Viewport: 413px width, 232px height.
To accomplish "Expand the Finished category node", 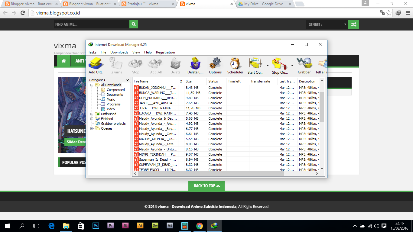I will click(92, 119).
